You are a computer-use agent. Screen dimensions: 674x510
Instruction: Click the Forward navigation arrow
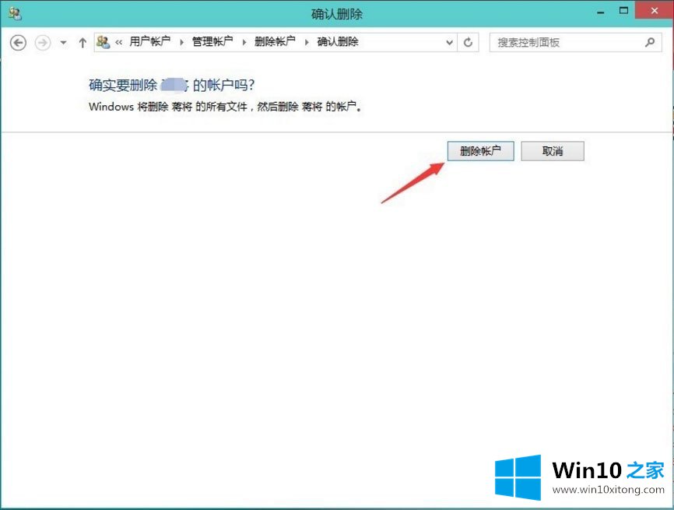coord(43,43)
